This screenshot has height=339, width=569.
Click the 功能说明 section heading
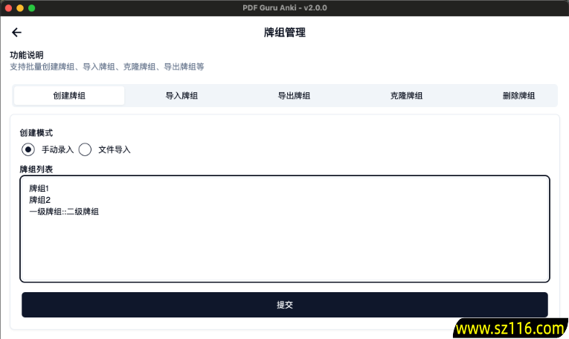point(27,55)
